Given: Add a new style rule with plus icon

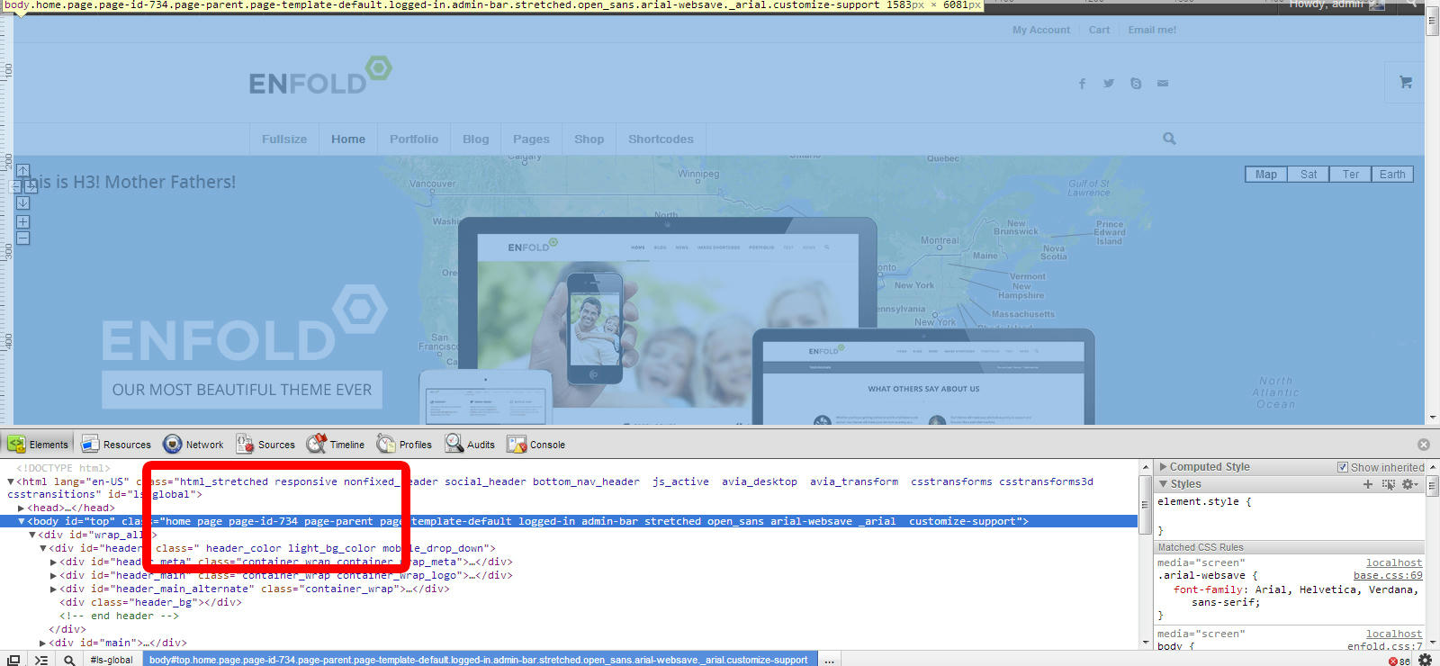Looking at the screenshot, I should 1368,484.
